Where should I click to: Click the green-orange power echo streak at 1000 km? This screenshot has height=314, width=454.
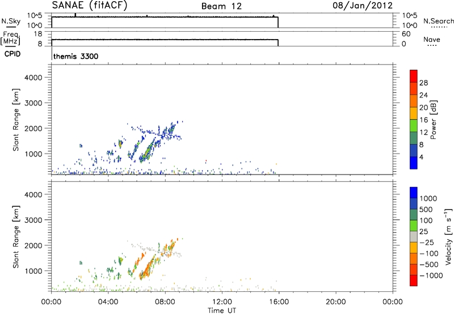pos(148,151)
